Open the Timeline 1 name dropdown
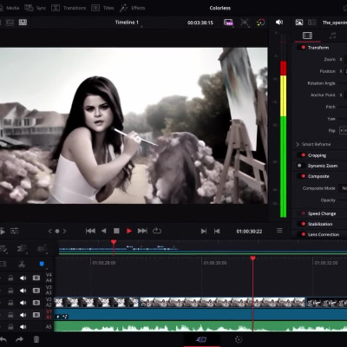This screenshot has width=347, height=347. click(x=127, y=23)
